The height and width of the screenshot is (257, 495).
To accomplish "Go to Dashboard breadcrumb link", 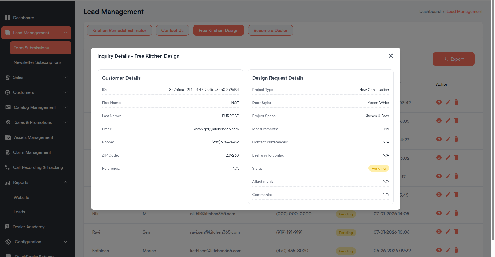I will 430,11.
